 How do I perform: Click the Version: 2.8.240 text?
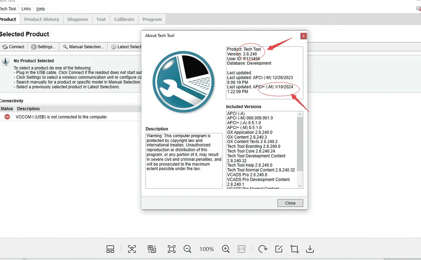pyautogui.click(x=242, y=54)
